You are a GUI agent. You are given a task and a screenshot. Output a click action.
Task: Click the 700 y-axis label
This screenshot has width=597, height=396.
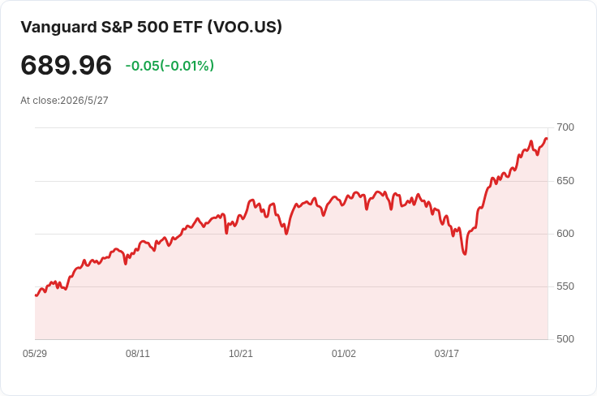(x=565, y=127)
